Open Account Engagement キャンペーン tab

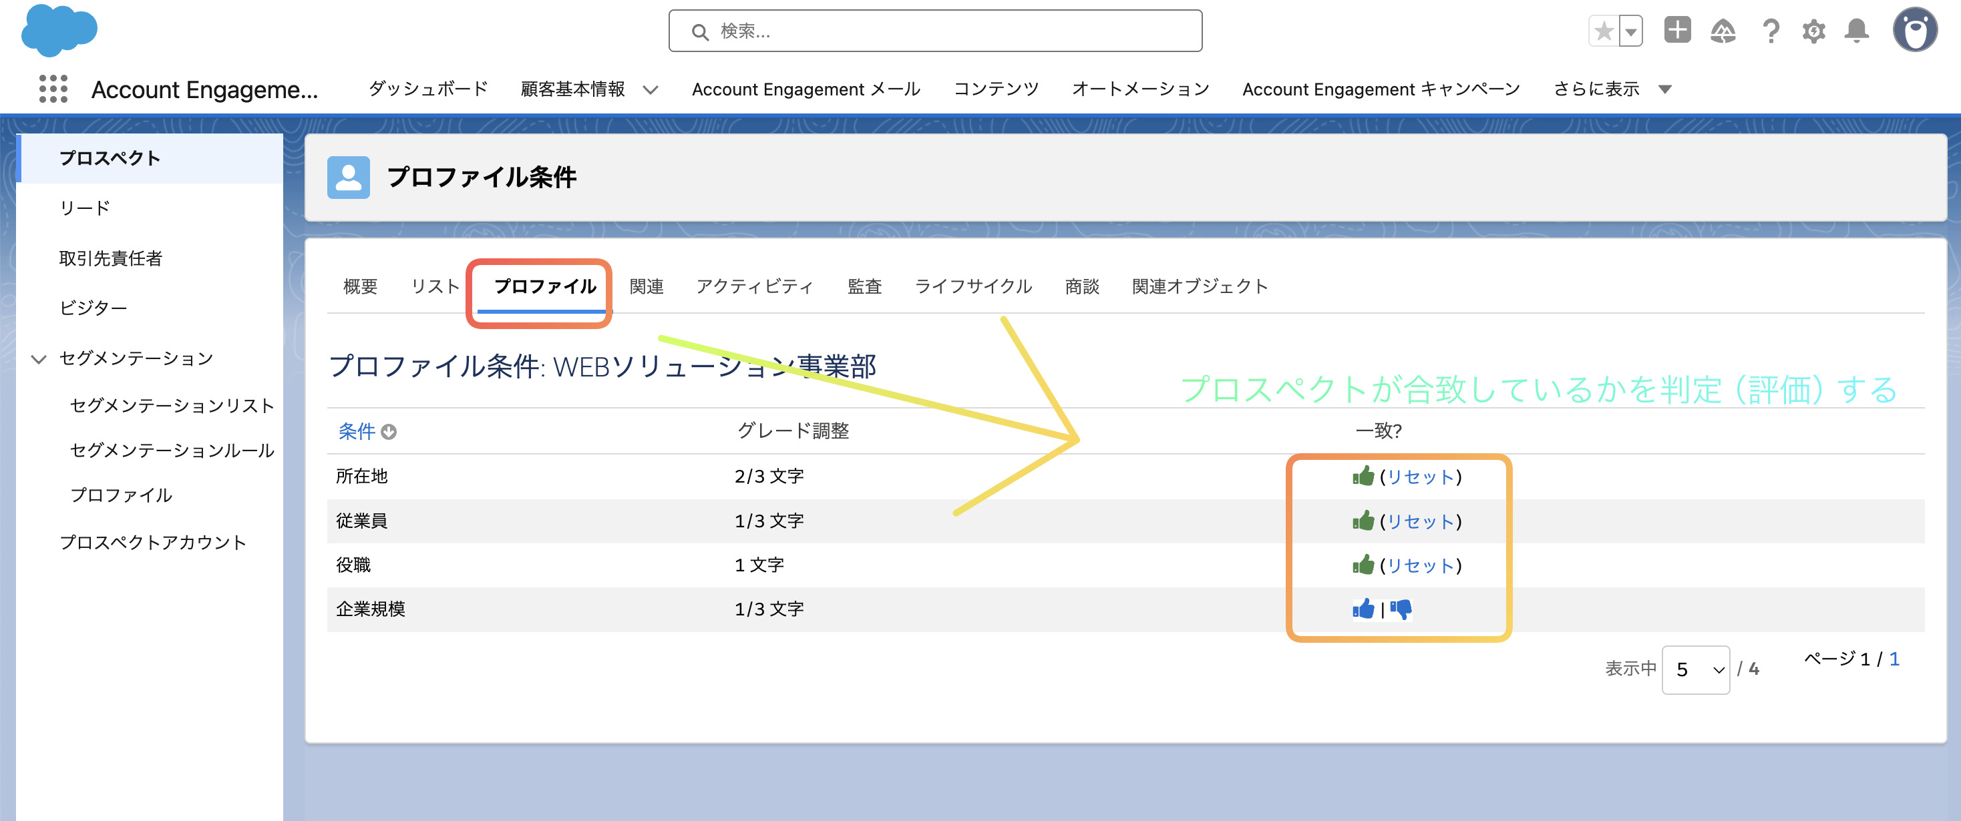tap(1381, 89)
